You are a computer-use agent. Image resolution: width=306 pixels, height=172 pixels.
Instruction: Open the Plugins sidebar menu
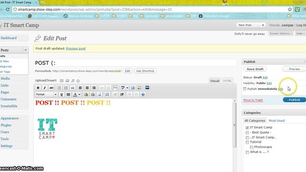point(6,125)
